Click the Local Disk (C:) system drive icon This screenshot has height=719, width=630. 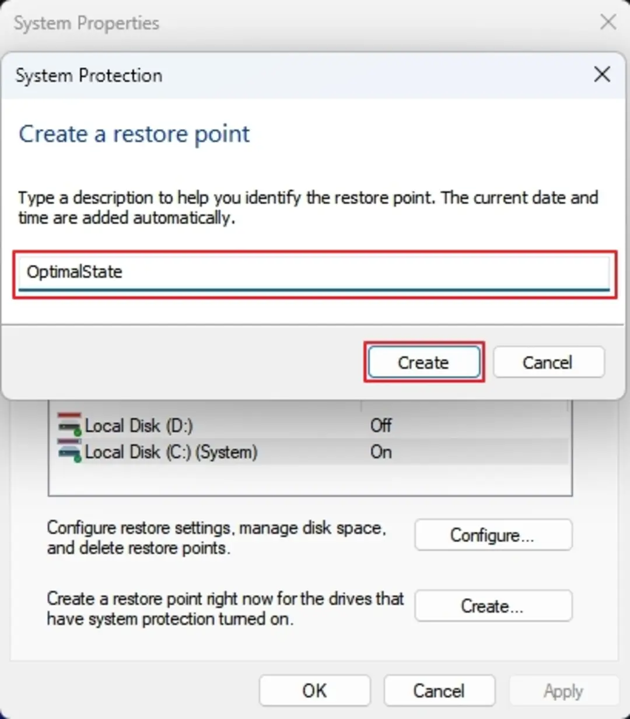(x=69, y=451)
